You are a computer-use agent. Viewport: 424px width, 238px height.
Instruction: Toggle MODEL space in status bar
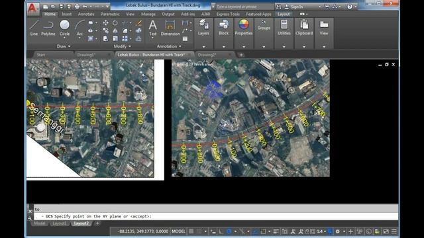coord(178,231)
